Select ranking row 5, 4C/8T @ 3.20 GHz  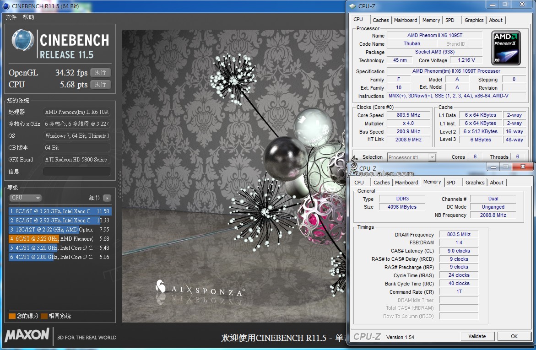click(x=60, y=248)
